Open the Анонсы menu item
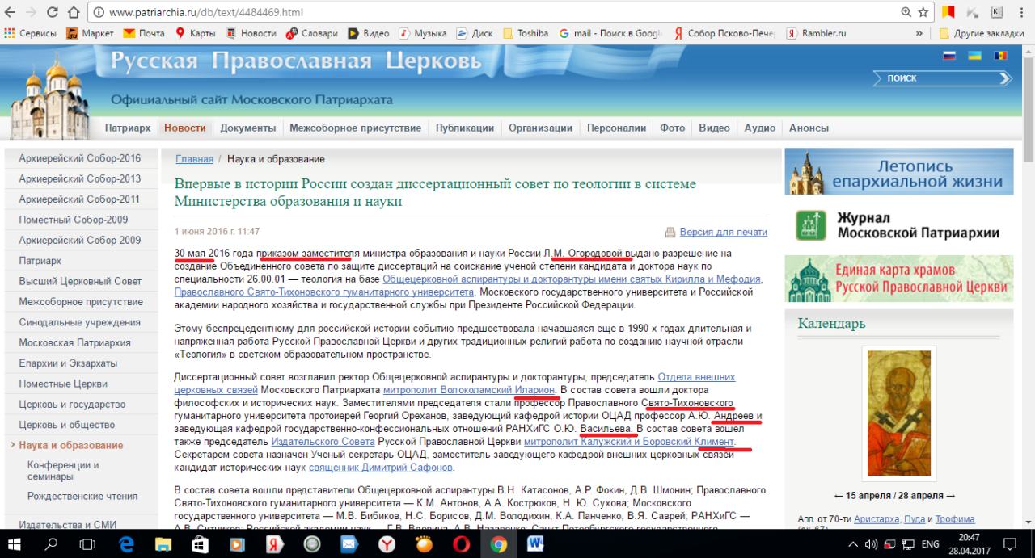Viewport: 1035px width, 558px height. [809, 128]
